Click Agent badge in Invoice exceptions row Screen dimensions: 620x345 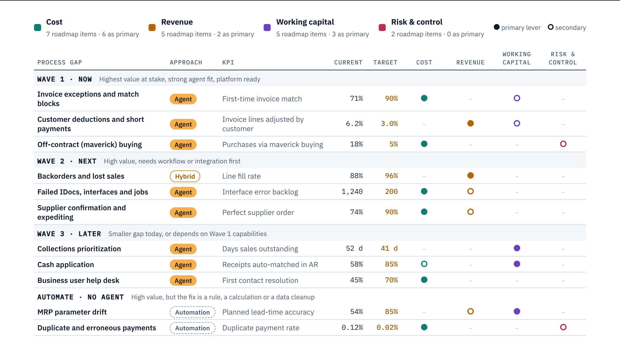tap(183, 99)
